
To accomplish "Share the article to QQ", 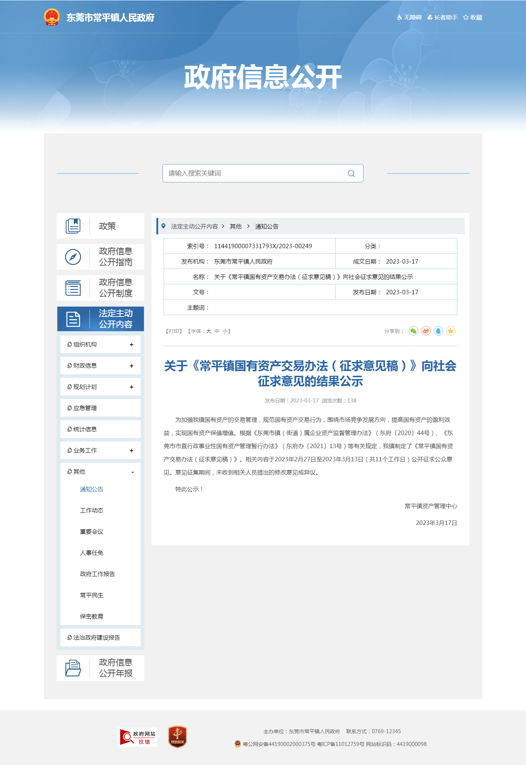I will pyautogui.click(x=438, y=331).
